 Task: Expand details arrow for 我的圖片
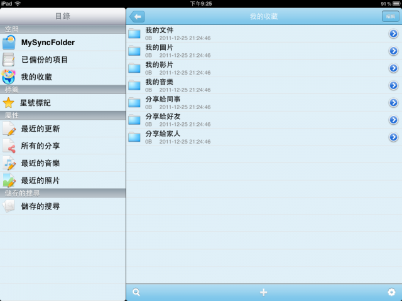(393, 51)
